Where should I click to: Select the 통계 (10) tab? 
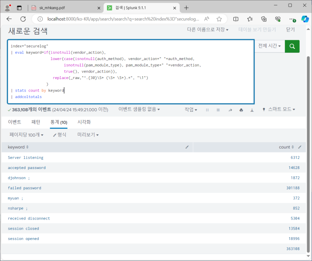pos(59,122)
